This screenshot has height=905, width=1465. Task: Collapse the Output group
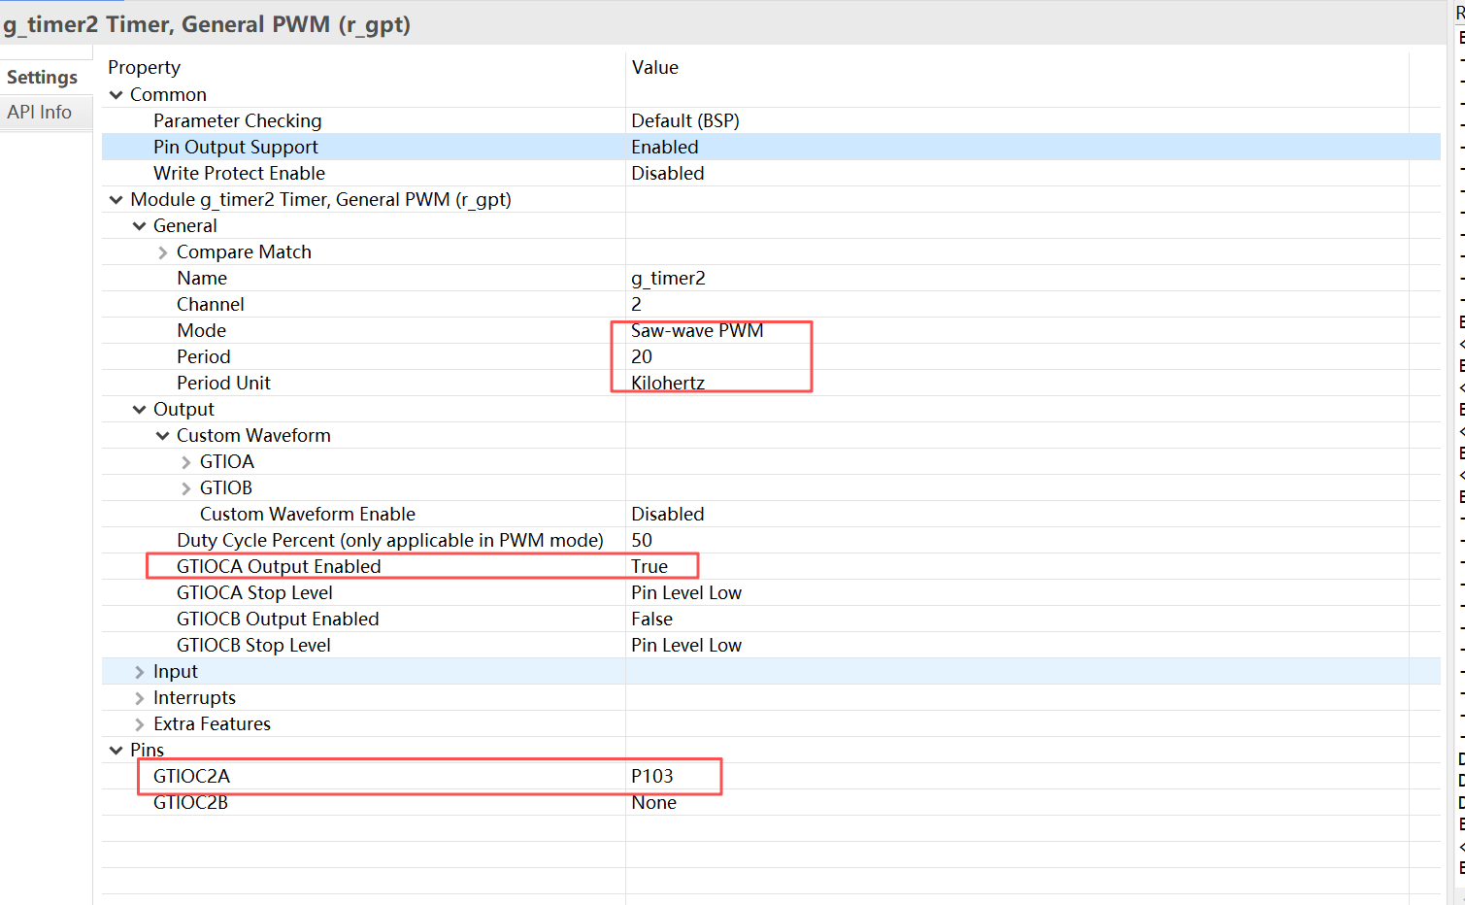click(x=140, y=410)
